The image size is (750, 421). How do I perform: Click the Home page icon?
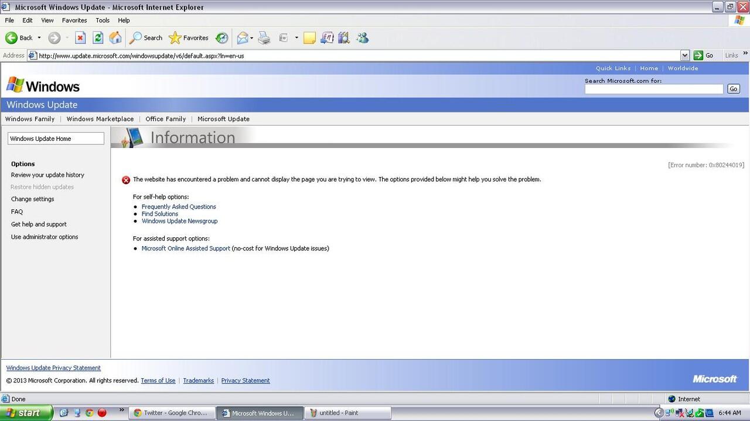point(115,38)
